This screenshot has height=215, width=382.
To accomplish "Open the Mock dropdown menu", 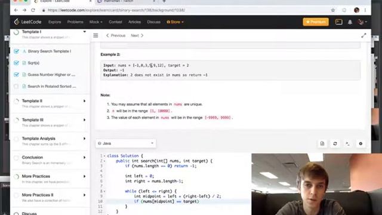I will (95, 22).
